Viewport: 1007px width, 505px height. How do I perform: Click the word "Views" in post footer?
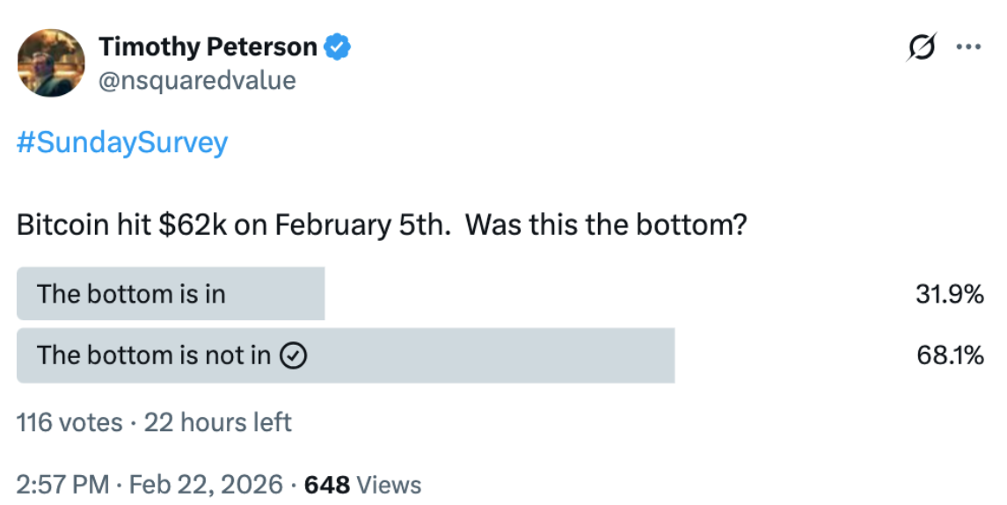[390, 484]
